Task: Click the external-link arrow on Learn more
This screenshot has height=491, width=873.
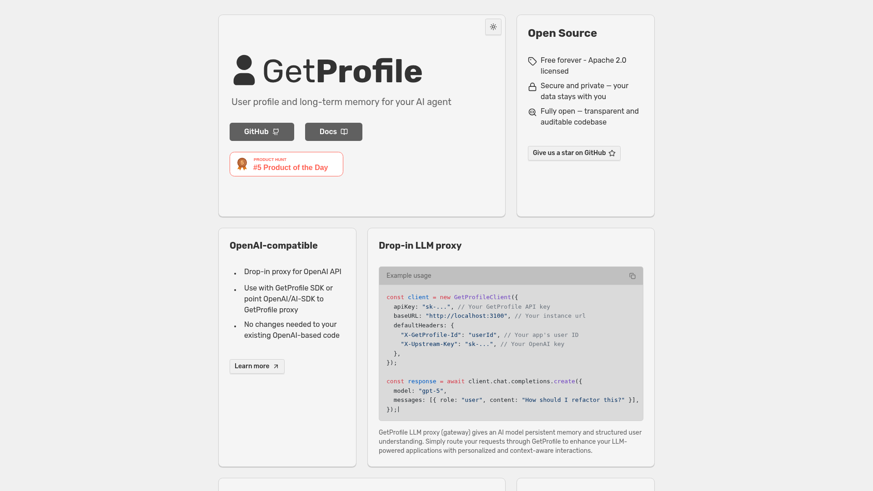Action: (x=276, y=366)
